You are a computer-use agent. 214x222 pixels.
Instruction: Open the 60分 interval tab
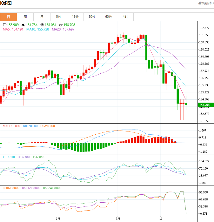point(108,17)
